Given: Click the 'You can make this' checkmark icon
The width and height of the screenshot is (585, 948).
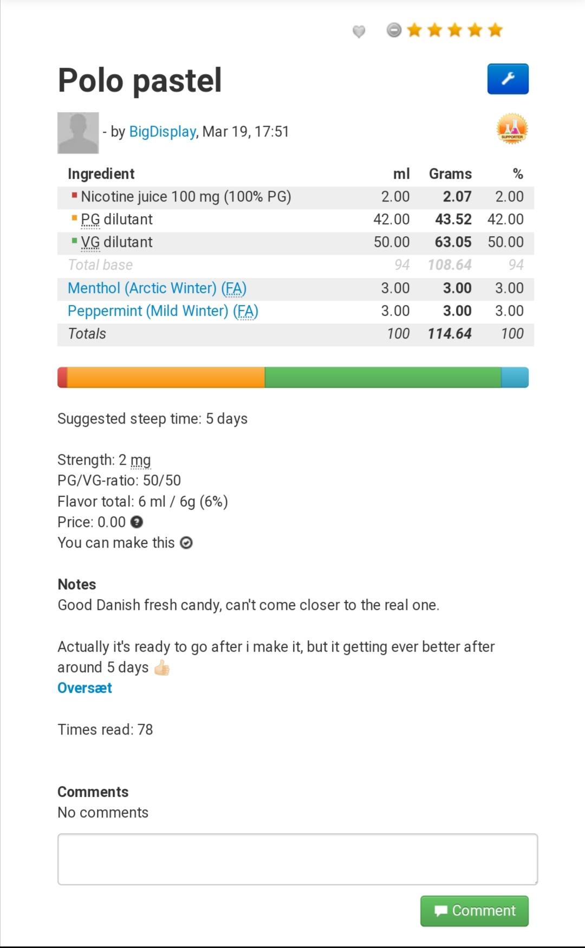Looking at the screenshot, I should pyautogui.click(x=186, y=543).
